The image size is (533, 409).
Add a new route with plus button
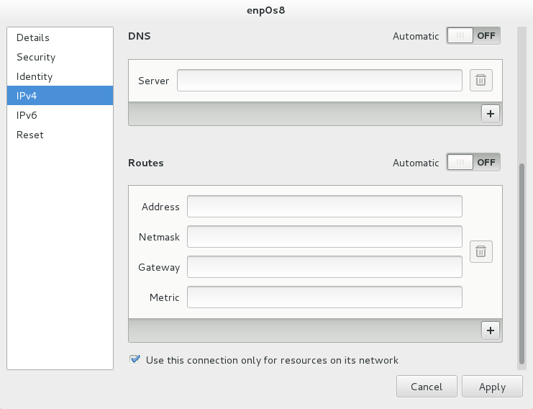pyautogui.click(x=491, y=331)
